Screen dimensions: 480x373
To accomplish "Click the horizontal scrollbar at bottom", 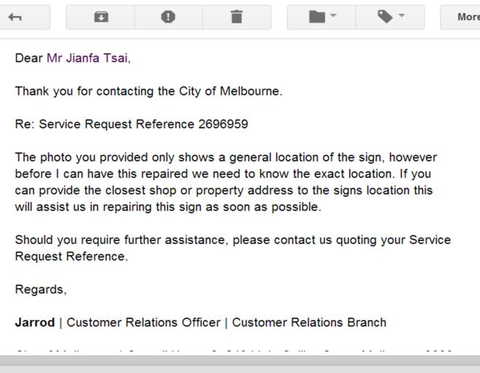I will (x=240, y=360).
